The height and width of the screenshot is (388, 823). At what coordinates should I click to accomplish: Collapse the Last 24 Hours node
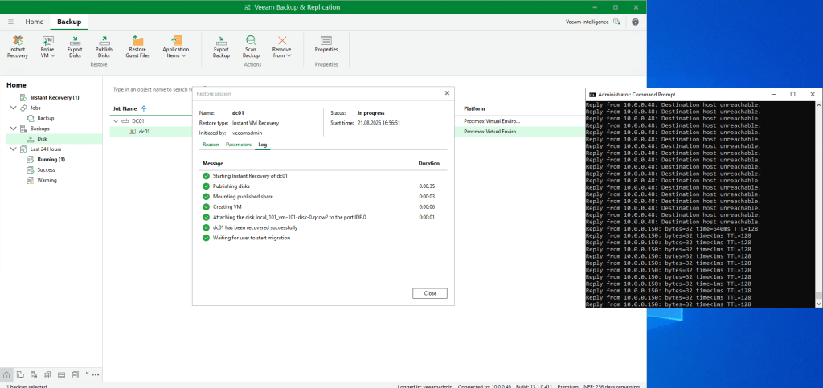[x=13, y=149]
